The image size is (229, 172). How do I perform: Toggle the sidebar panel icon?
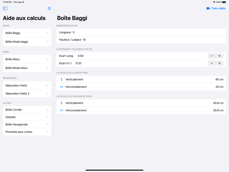(5, 9)
